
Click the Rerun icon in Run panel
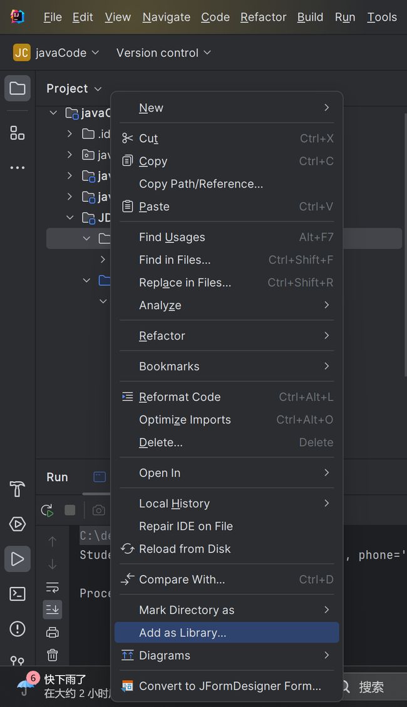pyautogui.click(x=48, y=510)
